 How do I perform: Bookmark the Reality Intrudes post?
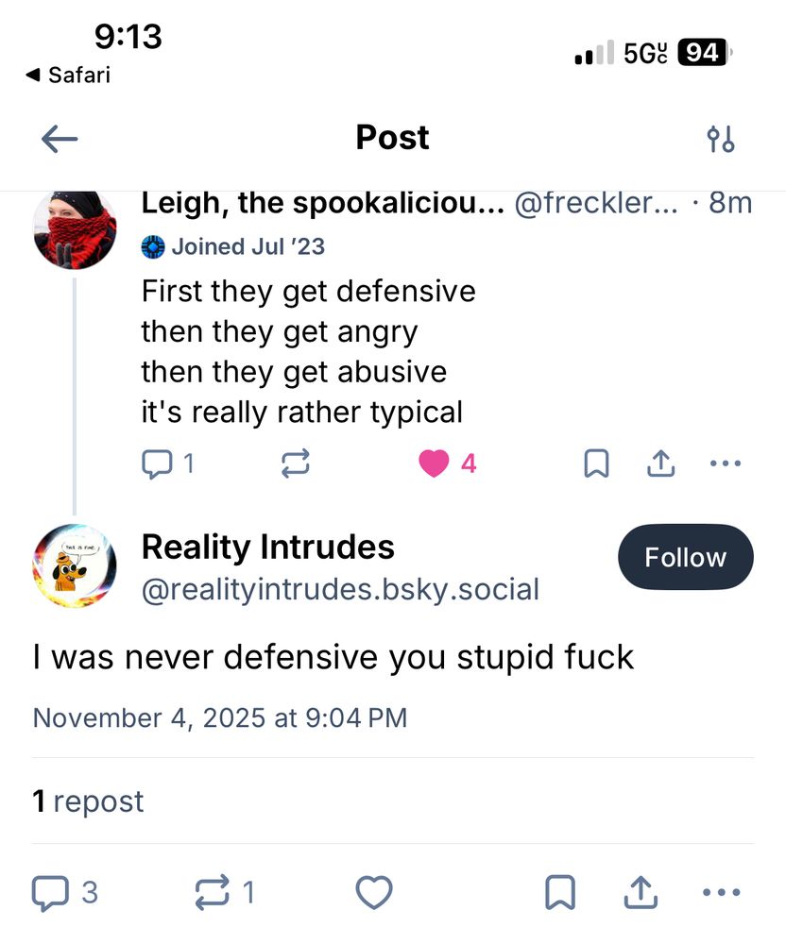(561, 891)
